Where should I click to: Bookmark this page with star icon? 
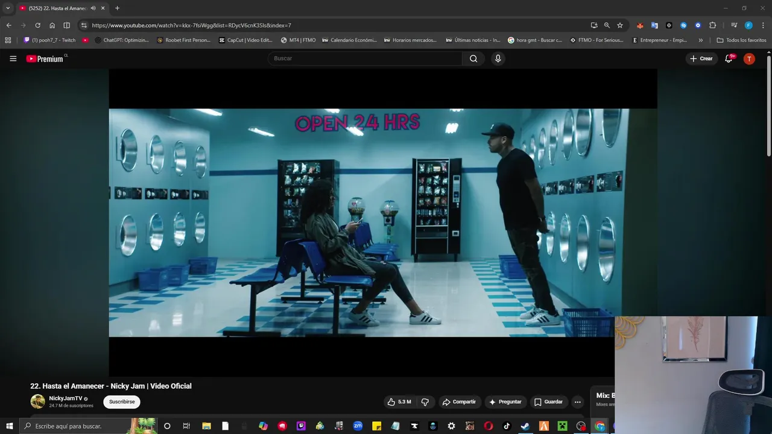[x=619, y=25]
